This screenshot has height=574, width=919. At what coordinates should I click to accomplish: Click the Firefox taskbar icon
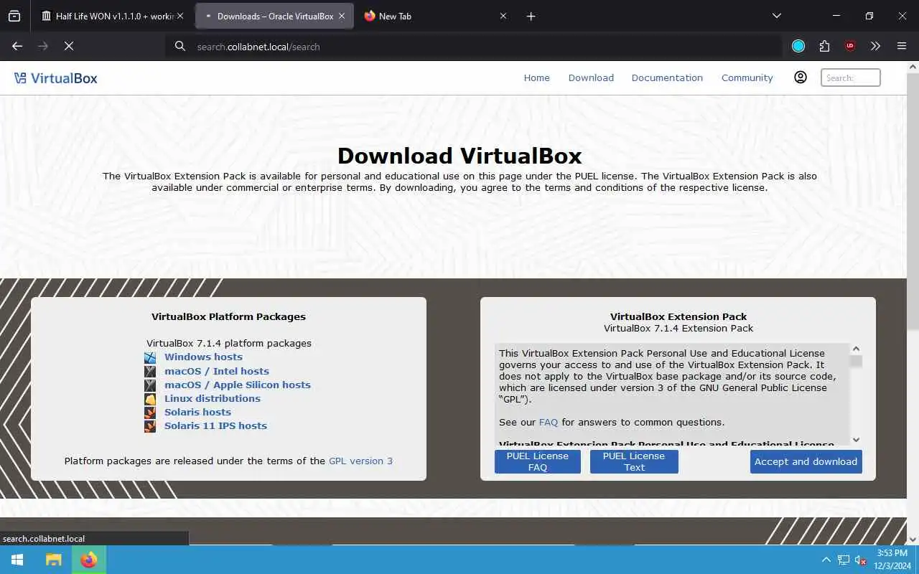(x=89, y=560)
